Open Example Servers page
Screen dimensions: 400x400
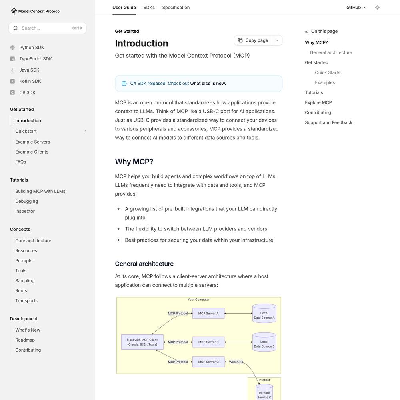33,142
